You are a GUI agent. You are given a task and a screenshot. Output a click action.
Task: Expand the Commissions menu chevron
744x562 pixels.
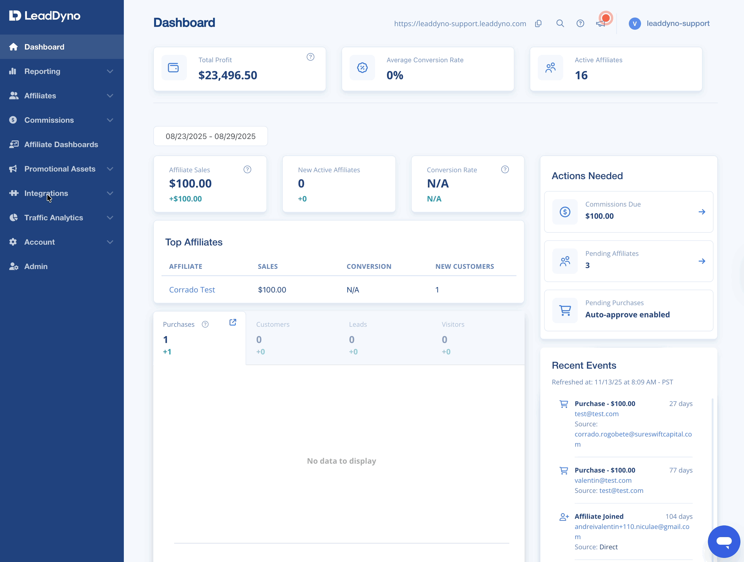(x=110, y=120)
